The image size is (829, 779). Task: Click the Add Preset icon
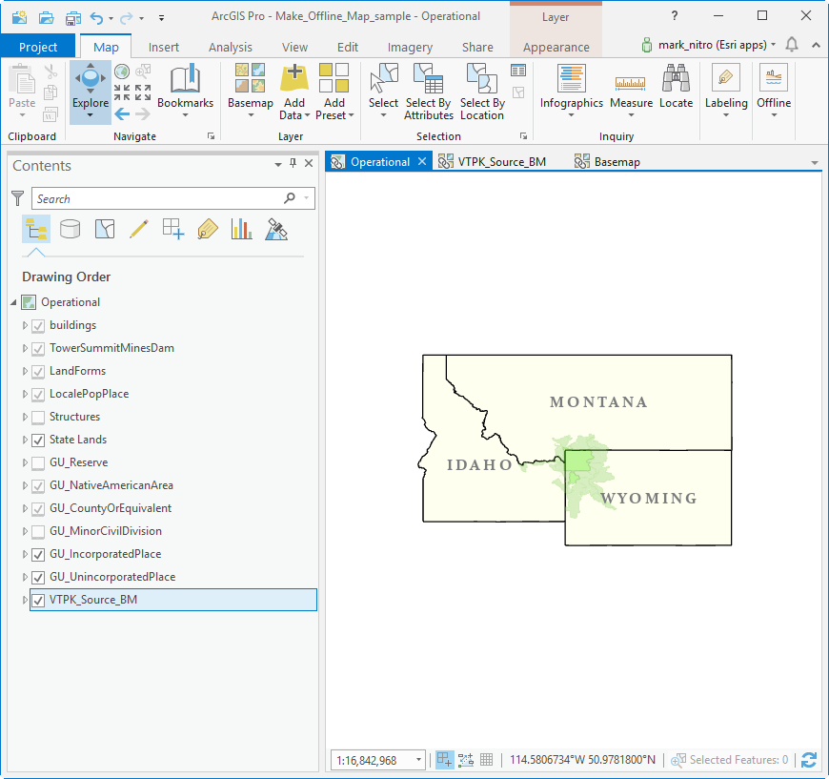334,78
